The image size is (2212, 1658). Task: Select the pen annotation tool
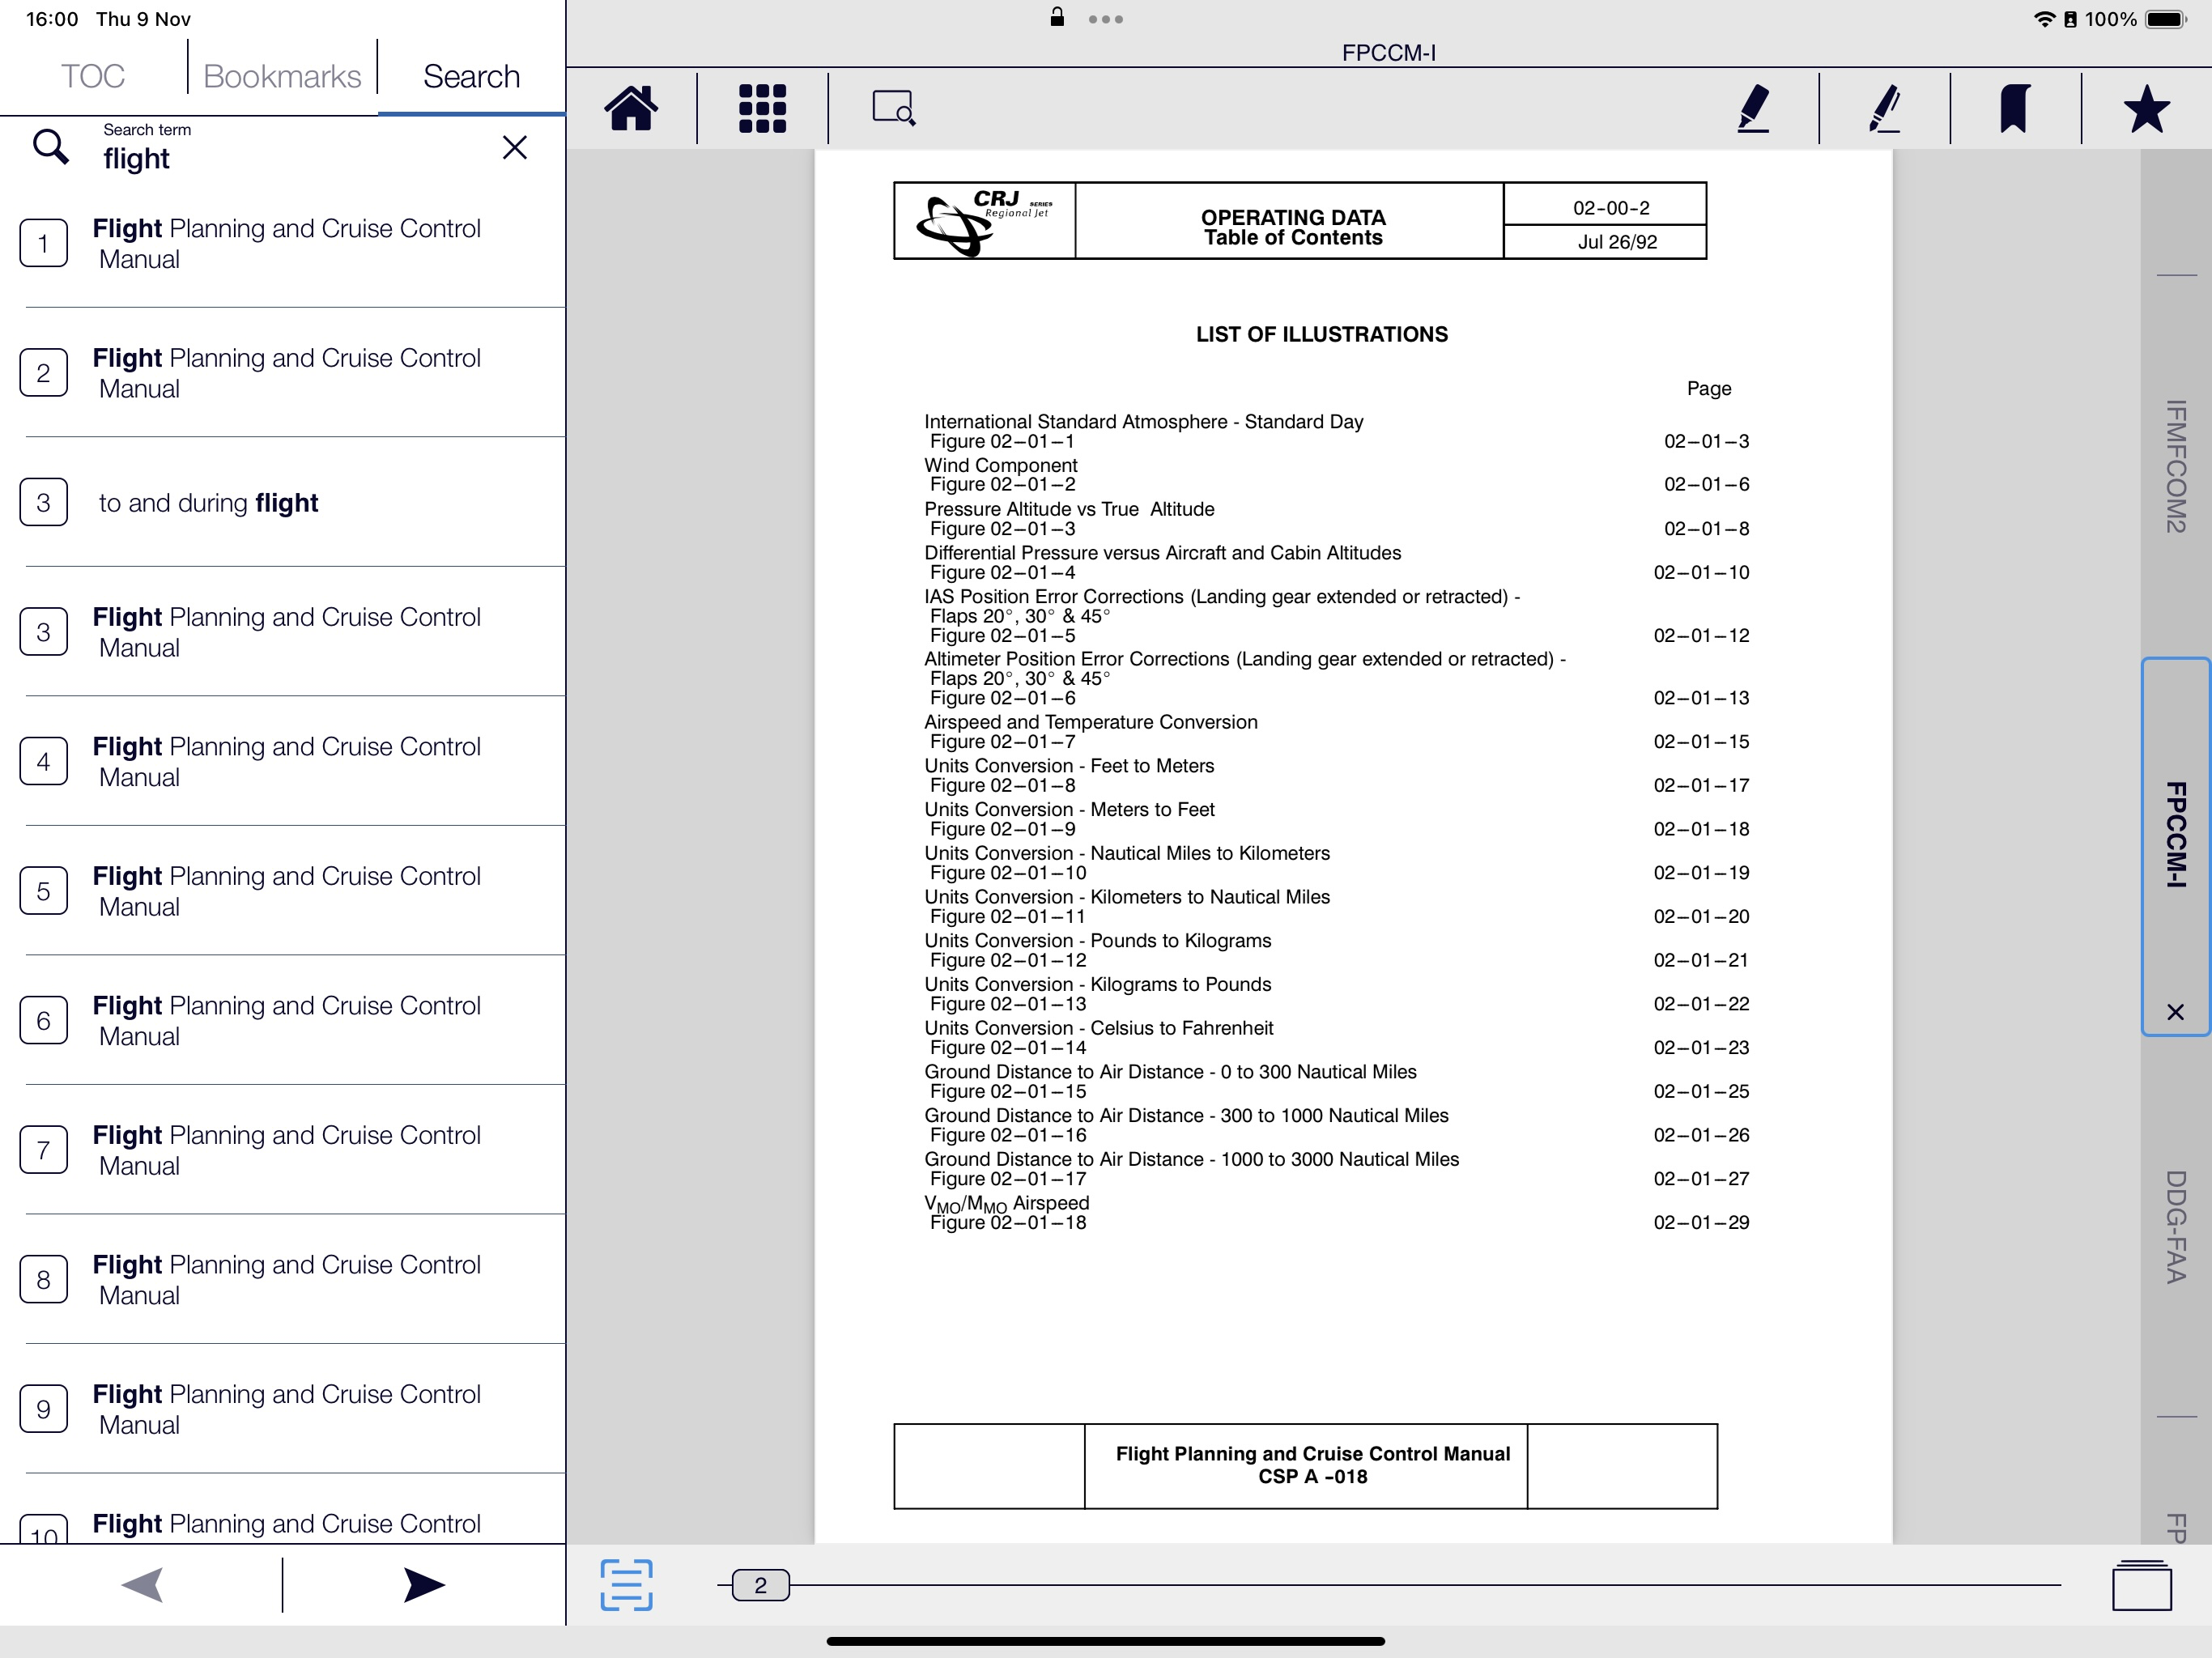click(1884, 108)
